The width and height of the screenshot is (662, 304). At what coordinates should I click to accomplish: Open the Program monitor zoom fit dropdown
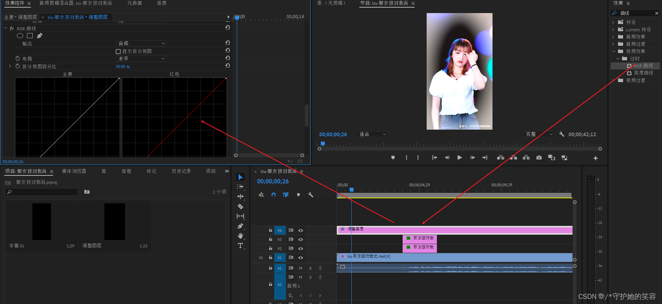[372, 134]
